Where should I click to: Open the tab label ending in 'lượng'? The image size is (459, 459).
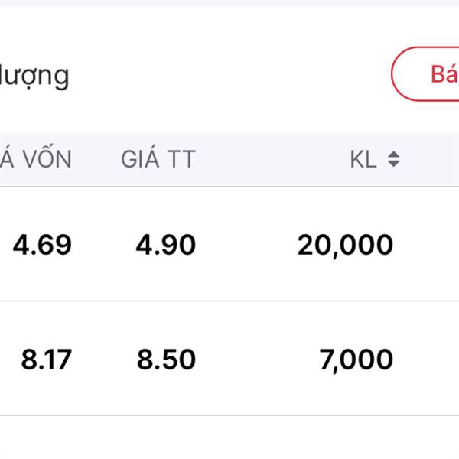34,76
